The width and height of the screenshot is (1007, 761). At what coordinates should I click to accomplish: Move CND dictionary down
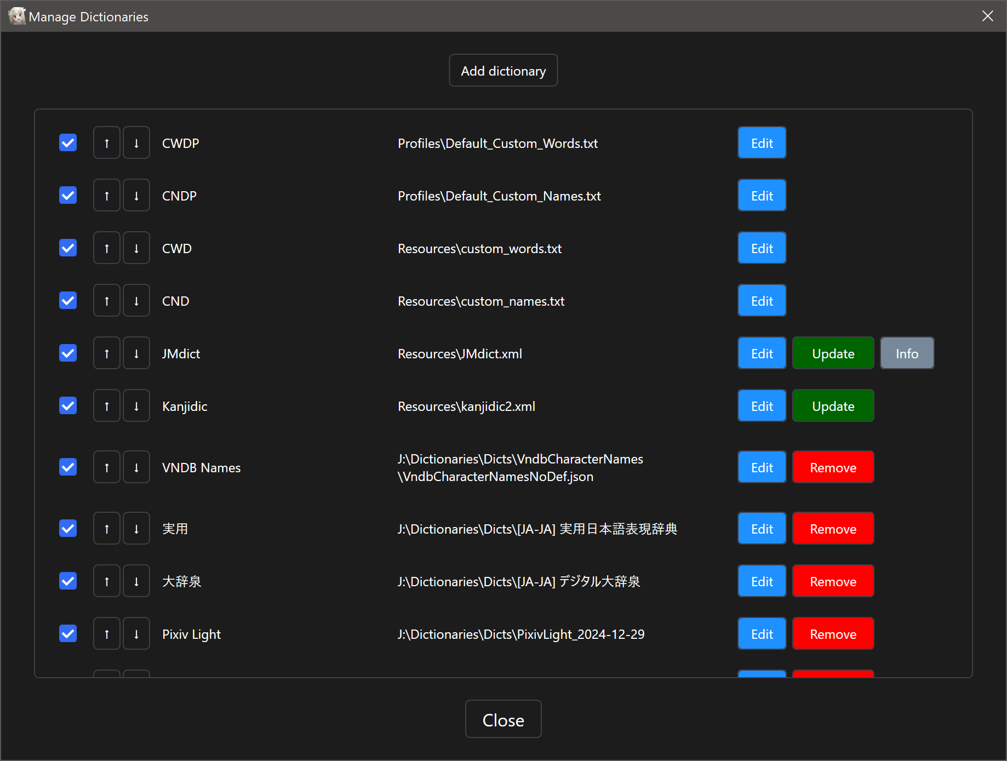click(x=136, y=301)
